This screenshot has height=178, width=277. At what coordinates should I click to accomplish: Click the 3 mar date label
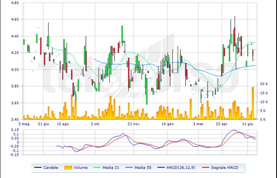[x=198, y=124]
